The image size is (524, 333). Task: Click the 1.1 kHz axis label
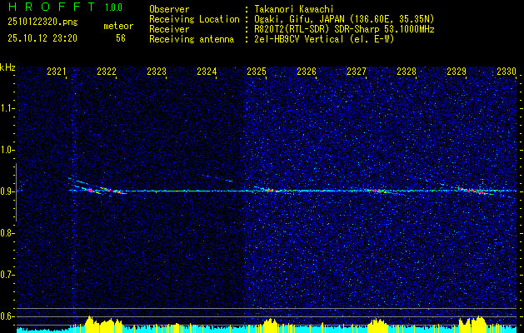[7, 108]
